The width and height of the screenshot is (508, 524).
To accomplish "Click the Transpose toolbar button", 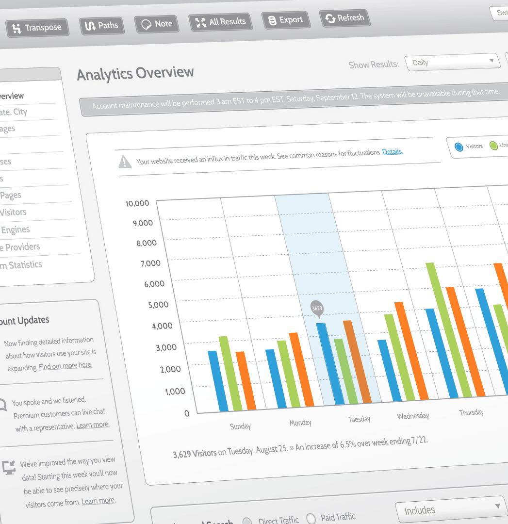I will 37,28.
